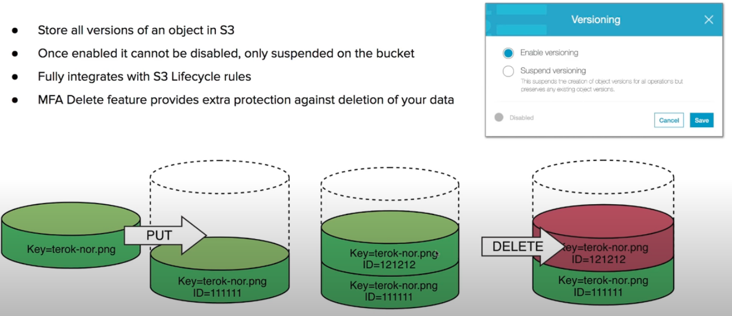Click the PUT arrow icon
This screenshot has height=316, width=732.
pos(160,234)
